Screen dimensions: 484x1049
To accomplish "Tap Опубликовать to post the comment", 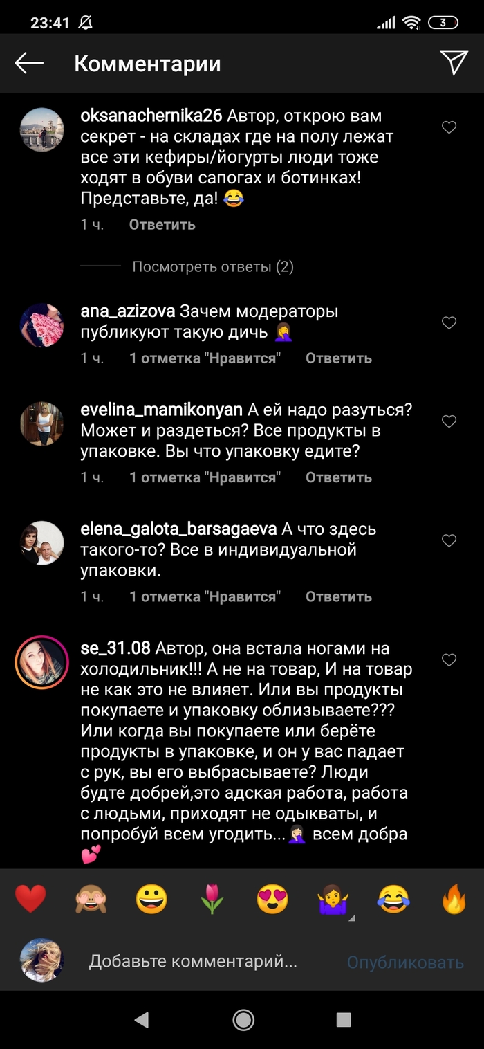I will click(405, 962).
